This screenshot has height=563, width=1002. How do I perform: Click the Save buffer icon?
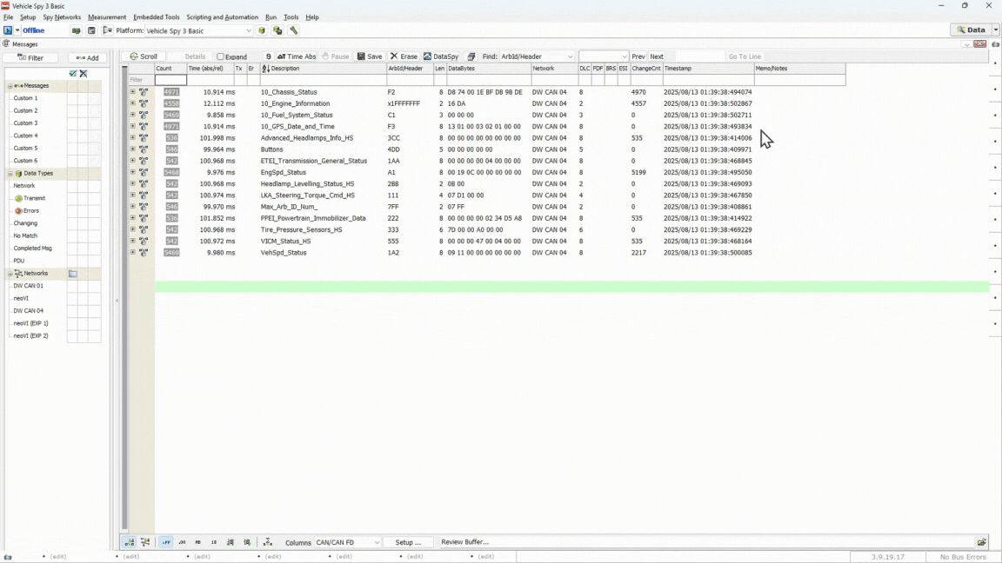pyautogui.click(x=370, y=56)
